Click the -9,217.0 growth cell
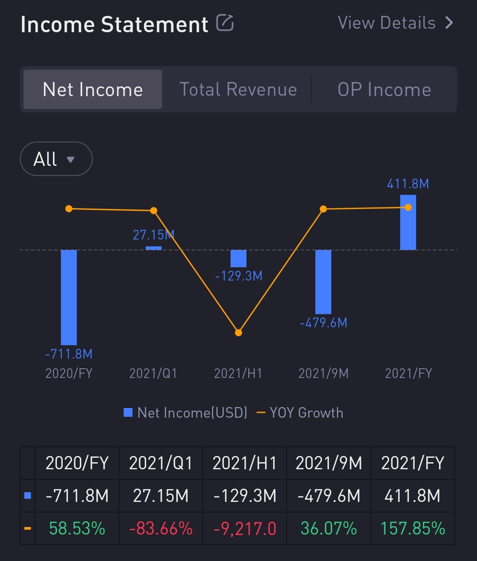The image size is (477, 561). pos(245,528)
